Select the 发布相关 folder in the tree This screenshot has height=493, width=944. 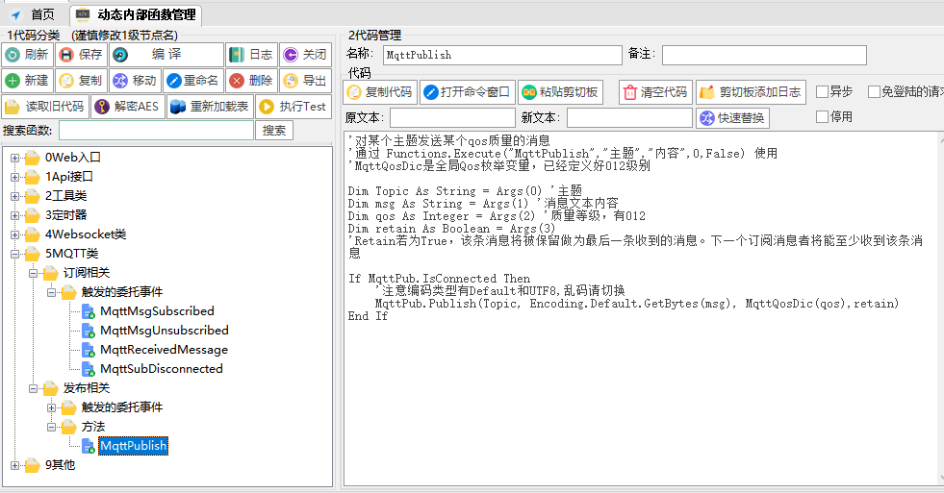(x=87, y=388)
